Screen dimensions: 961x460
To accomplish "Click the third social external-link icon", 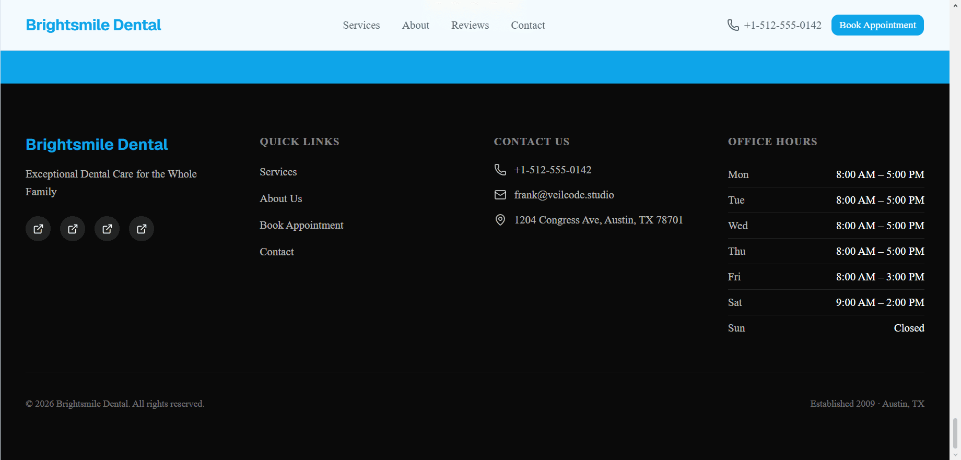I will coord(107,229).
